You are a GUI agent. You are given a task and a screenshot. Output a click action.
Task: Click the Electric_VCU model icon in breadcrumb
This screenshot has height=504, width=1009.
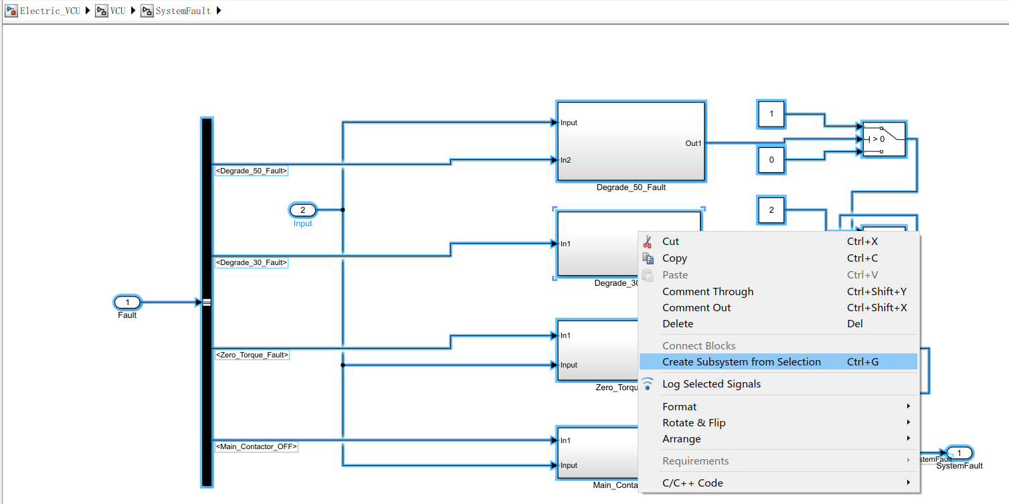[11, 11]
